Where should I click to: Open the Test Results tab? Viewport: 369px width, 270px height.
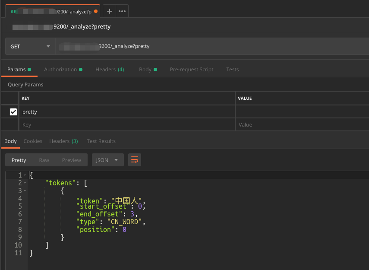click(x=101, y=141)
